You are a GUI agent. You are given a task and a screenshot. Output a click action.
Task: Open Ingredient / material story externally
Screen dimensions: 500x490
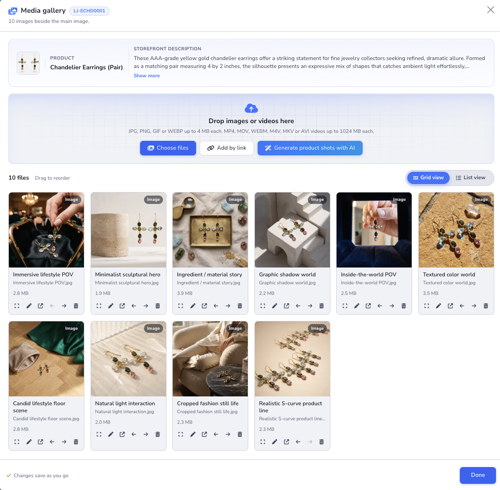(205, 306)
